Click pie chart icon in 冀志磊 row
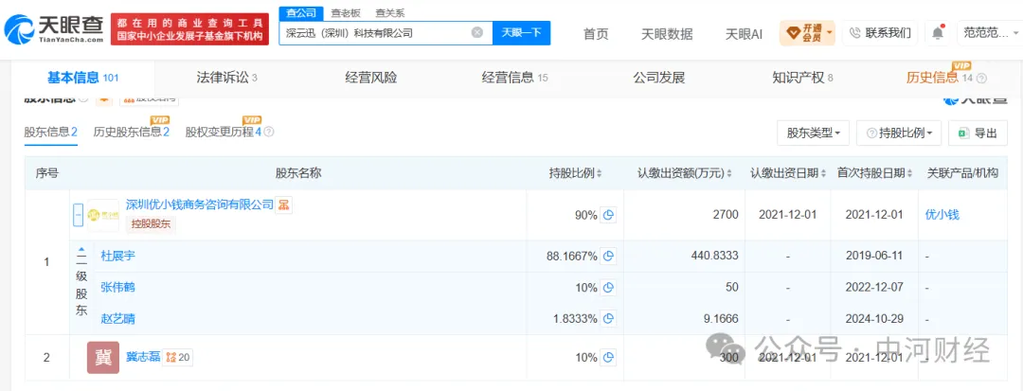This screenshot has height=391, width=1023. coord(609,357)
